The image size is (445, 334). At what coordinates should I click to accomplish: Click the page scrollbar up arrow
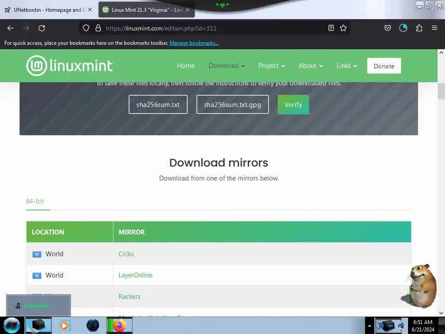tap(441, 53)
